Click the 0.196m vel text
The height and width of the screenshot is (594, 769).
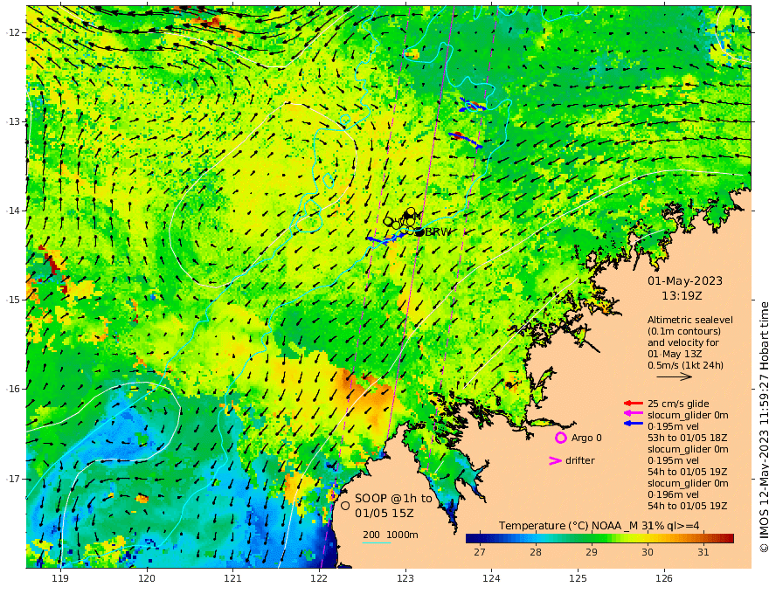click(674, 494)
